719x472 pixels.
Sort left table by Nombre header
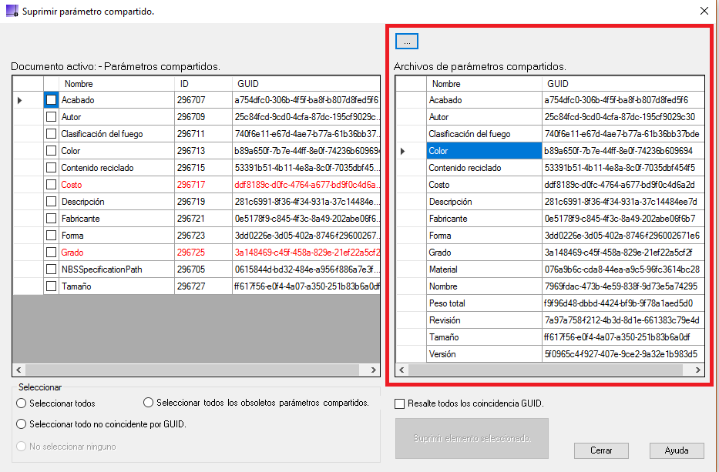(x=116, y=84)
